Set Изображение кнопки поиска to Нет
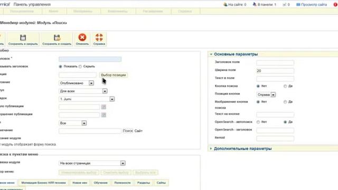Viewport: 338px width, 190px height. point(258,102)
